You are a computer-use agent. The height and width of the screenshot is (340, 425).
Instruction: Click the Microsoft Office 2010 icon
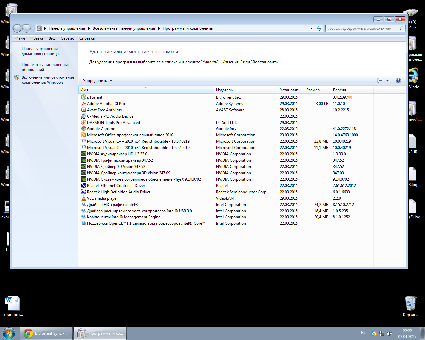[84, 135]
